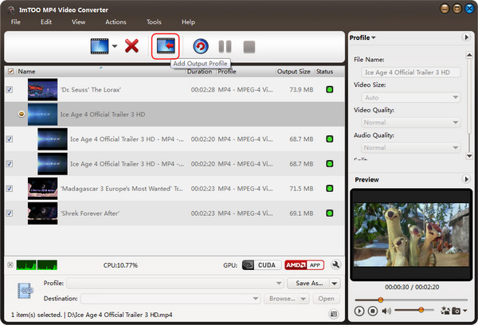Screen dimensions: 478x325
Task: Click the Add Output Profile icon
Action: (x=166, y=46)
